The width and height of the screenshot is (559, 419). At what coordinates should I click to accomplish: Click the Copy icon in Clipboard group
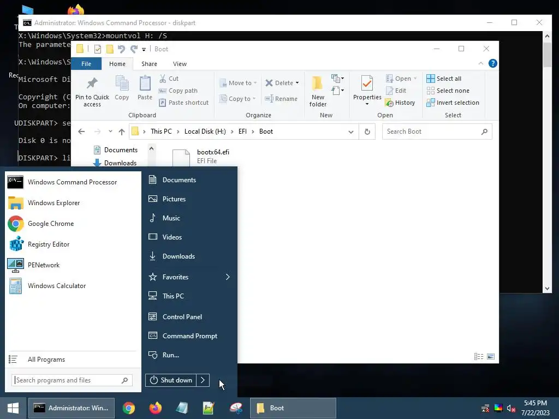(122, 88)
